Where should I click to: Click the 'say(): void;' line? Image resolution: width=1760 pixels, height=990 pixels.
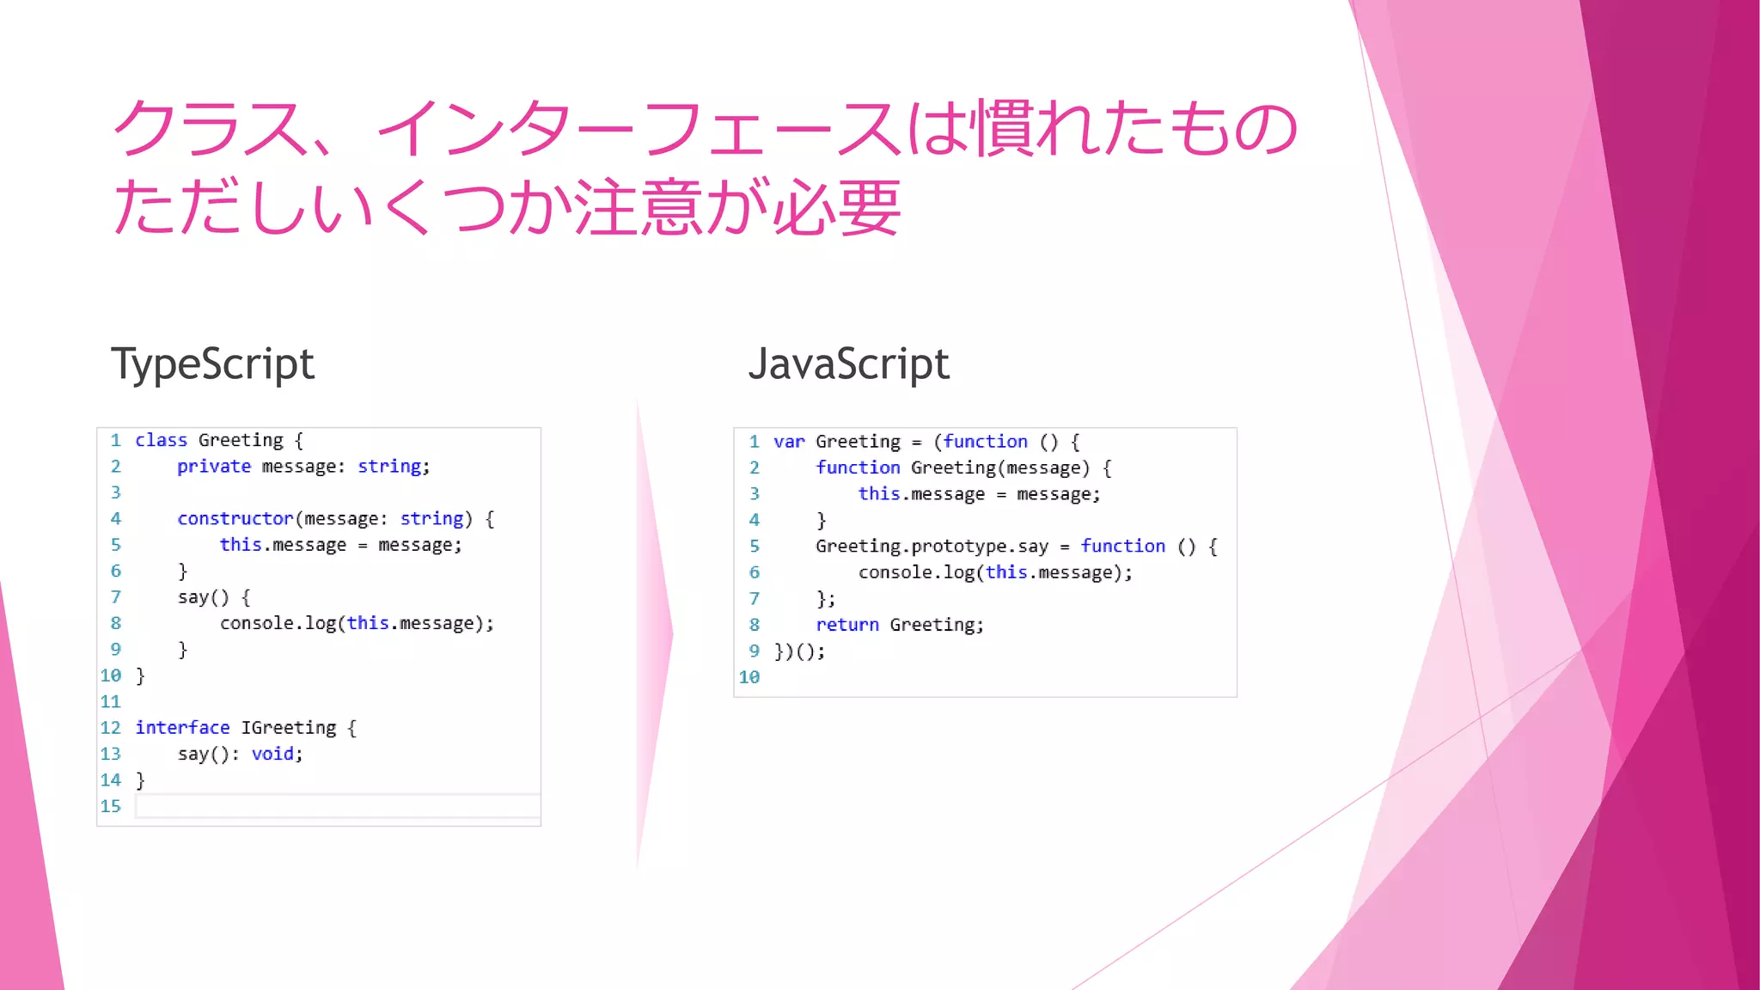(x=241, y=754)
